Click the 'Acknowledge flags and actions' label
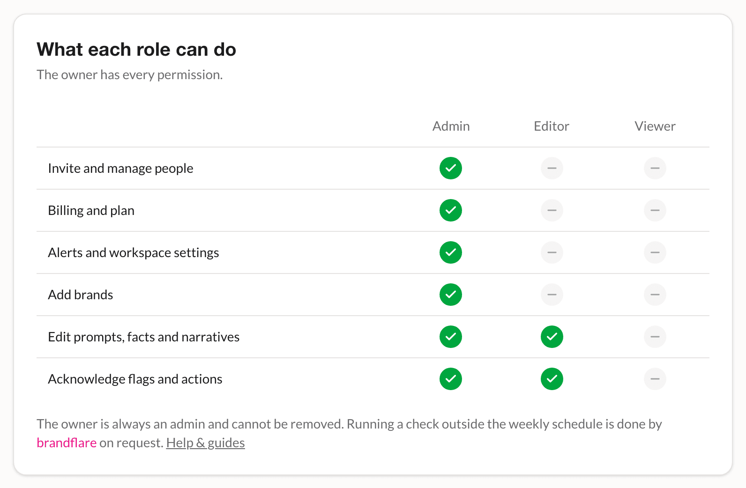The image size is (746, 488). click(x=135, y=379)
